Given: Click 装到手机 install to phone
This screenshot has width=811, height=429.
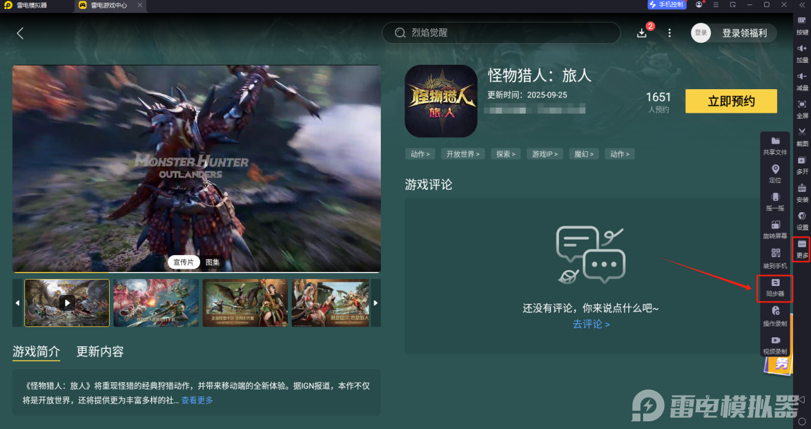Looking at the screenshot, I should click(775, 258).
